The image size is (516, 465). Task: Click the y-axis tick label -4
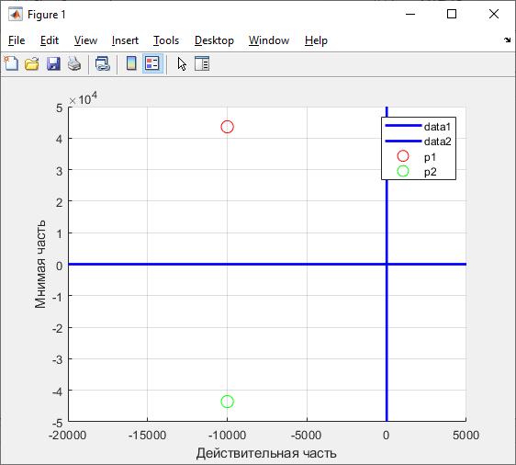coord(57,391)
